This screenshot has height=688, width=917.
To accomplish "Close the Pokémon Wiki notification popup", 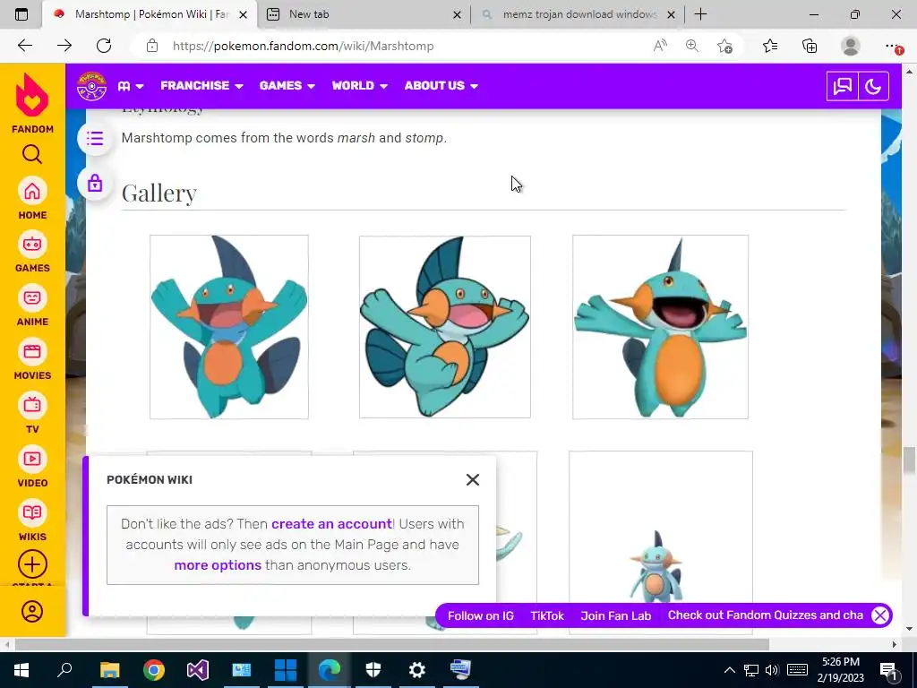I will 473,480.
